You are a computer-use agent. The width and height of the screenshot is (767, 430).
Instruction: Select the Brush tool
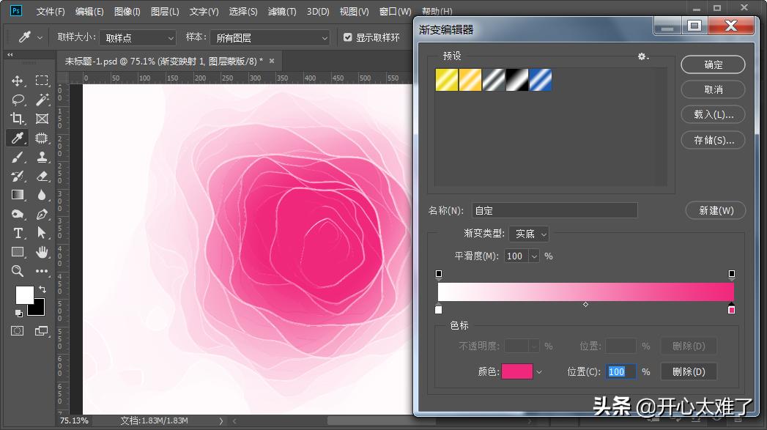17,157
